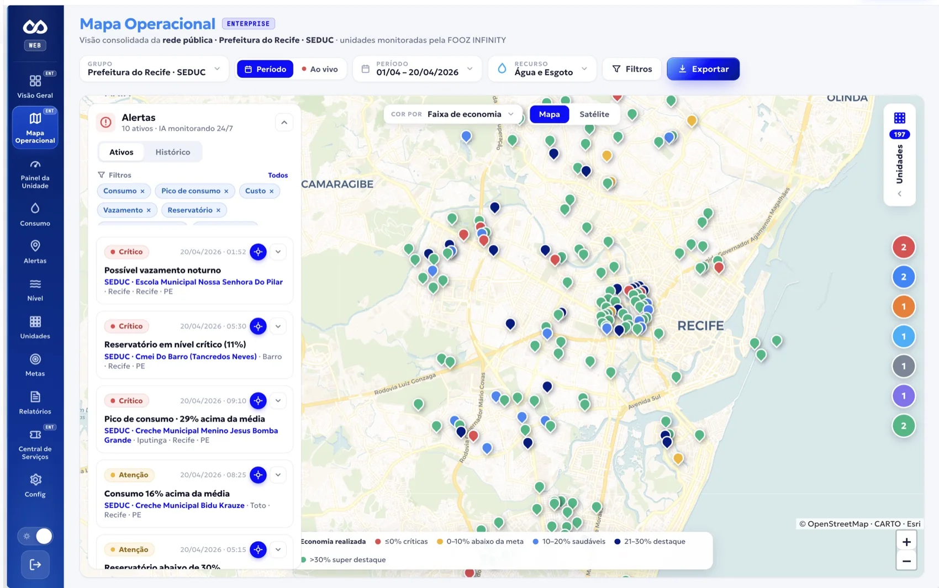Locate the Pico de consumo 29% alert
Screen dimensions: 939x588
point(258,401)
